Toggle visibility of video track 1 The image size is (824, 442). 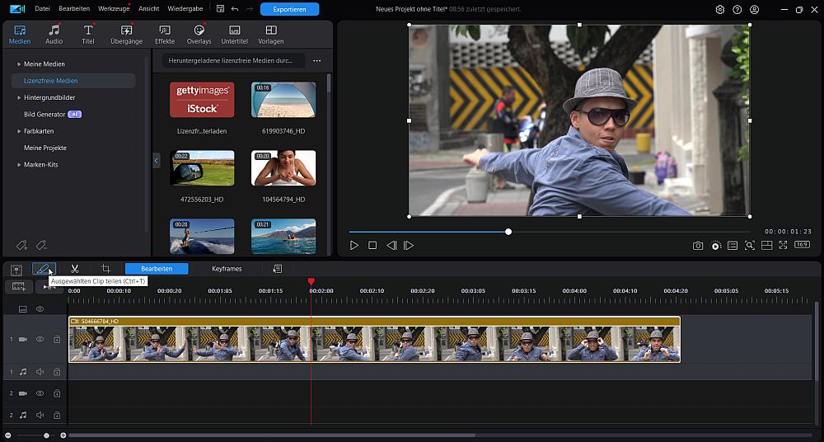pyautogui.click(x=40, y=339)
